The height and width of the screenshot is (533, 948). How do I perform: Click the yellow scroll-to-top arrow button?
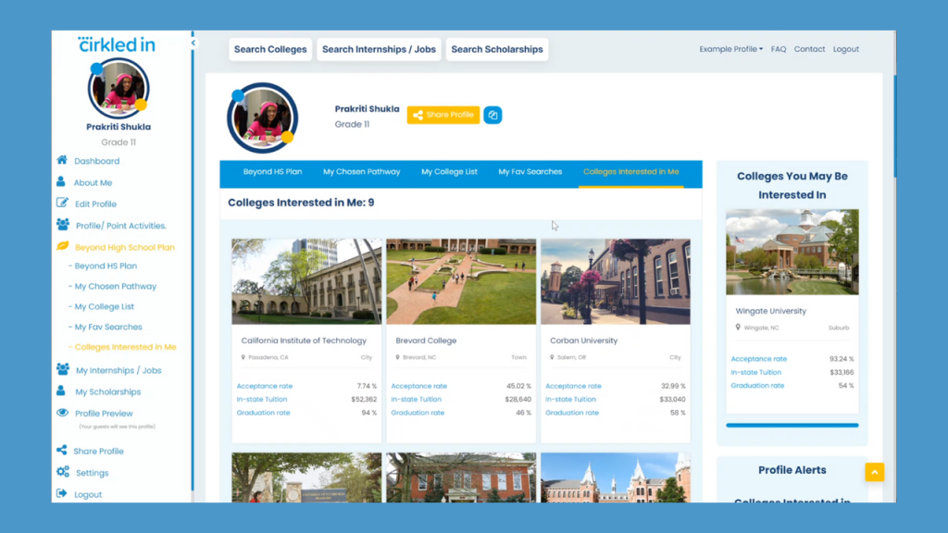[874, 472]
